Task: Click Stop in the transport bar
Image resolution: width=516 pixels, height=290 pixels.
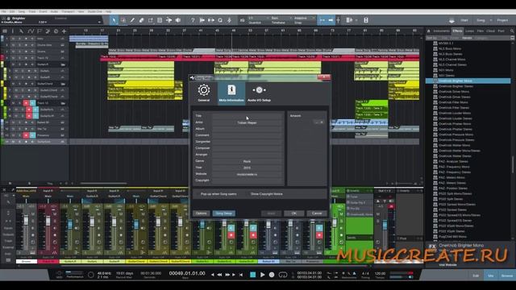Action: [252, 275]
